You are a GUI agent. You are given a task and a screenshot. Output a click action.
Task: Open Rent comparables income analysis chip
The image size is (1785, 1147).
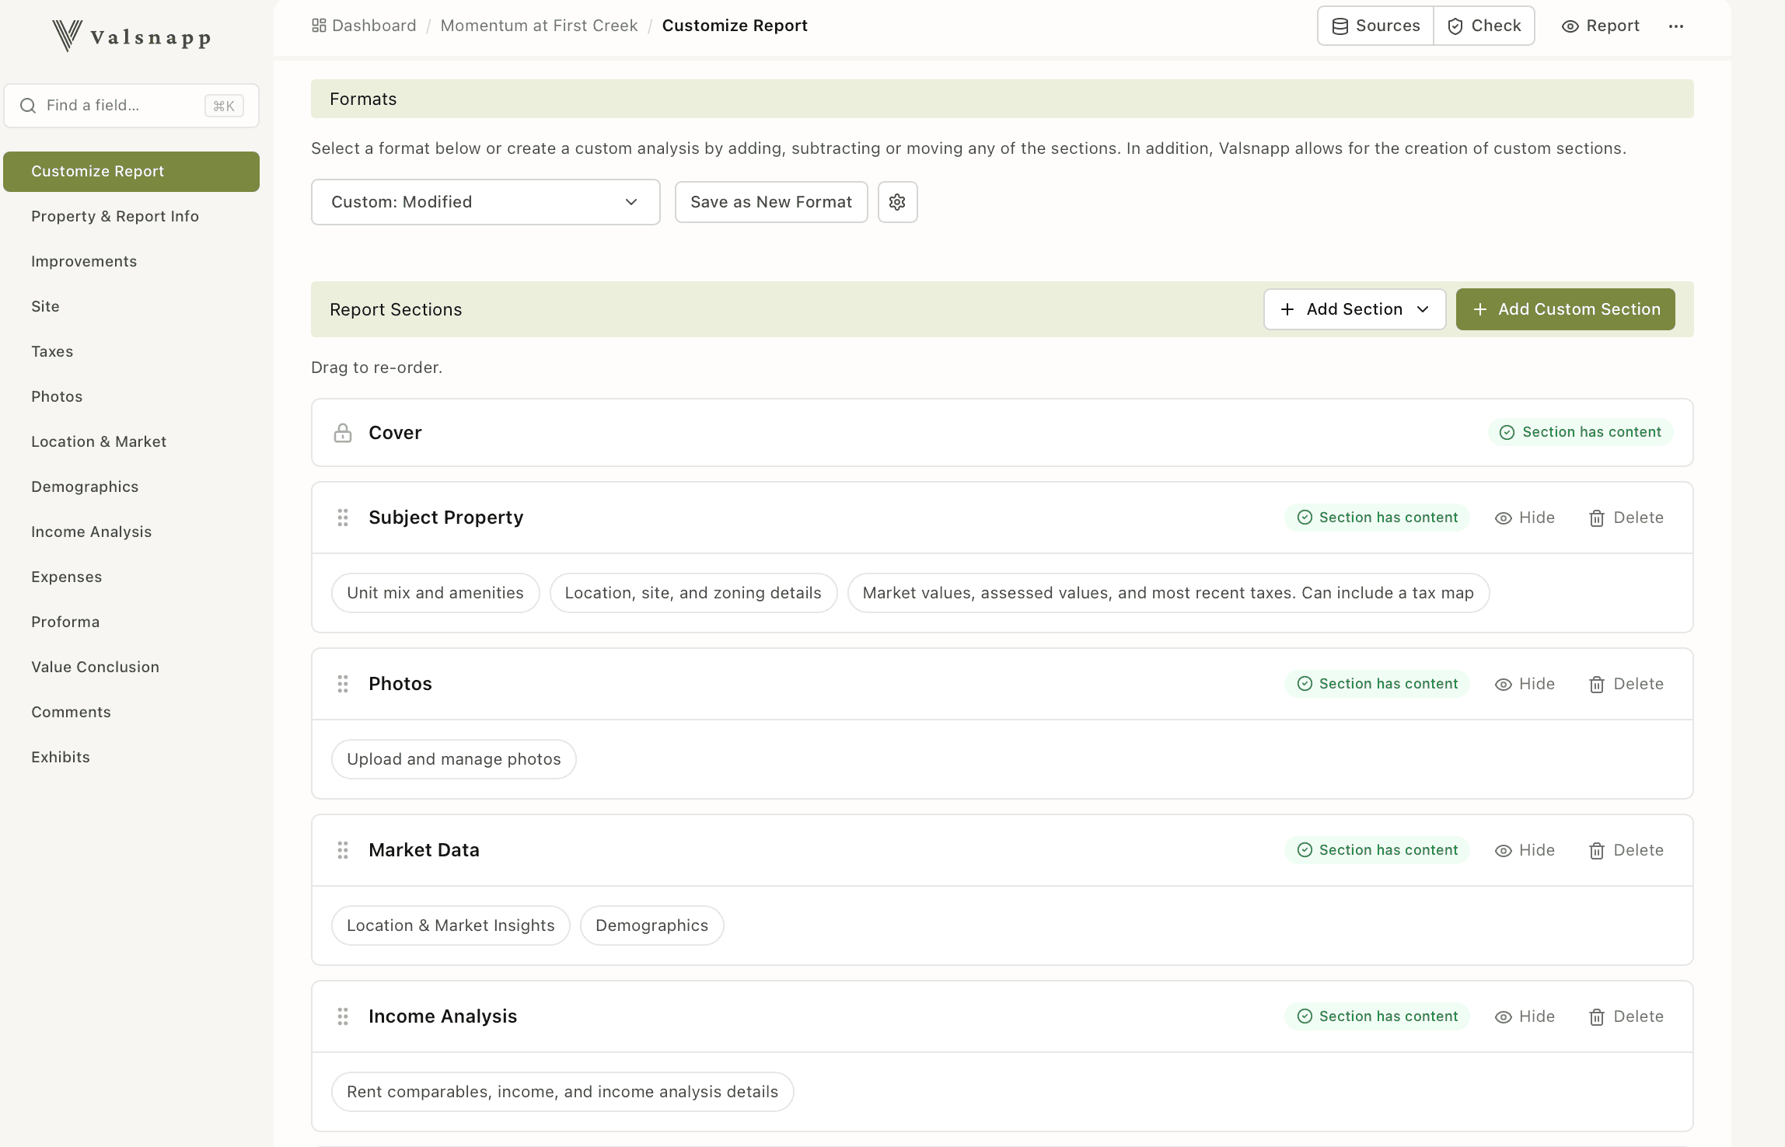click(563, 1092)
